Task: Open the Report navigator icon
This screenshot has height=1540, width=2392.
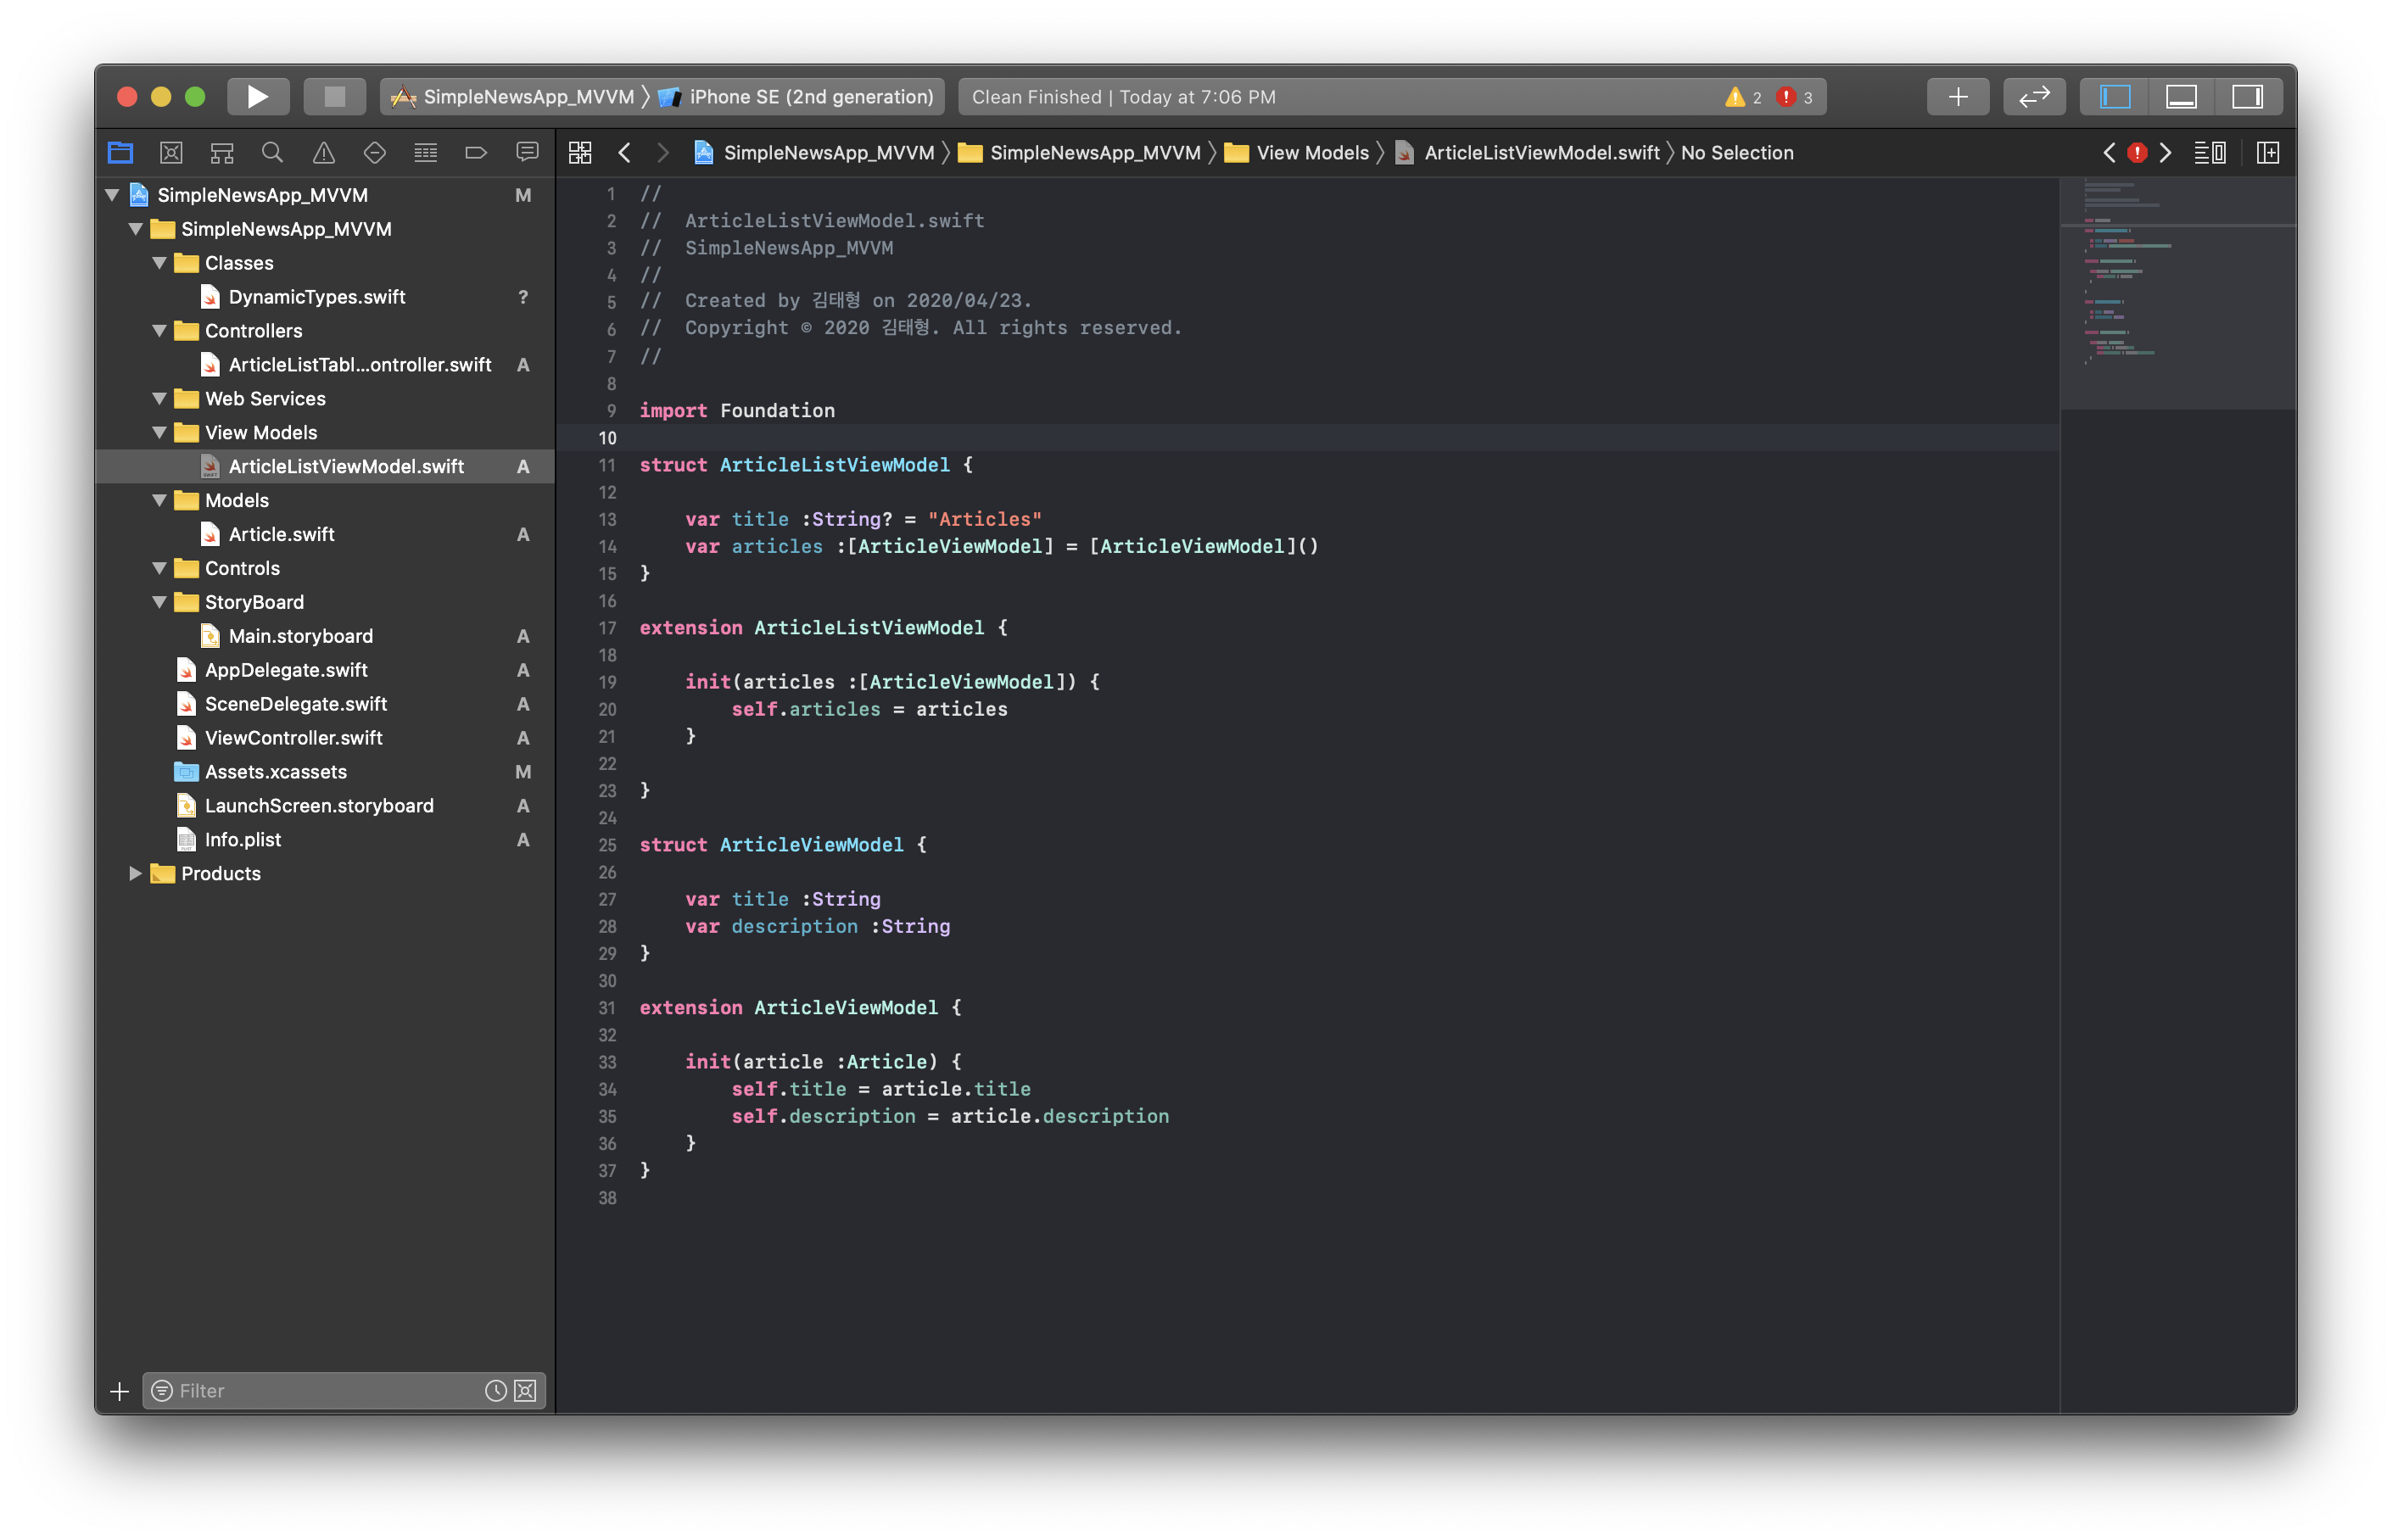Action: (x=527, y=153)
